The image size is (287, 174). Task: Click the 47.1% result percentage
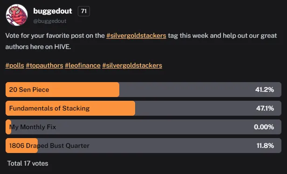coord(265,108)
